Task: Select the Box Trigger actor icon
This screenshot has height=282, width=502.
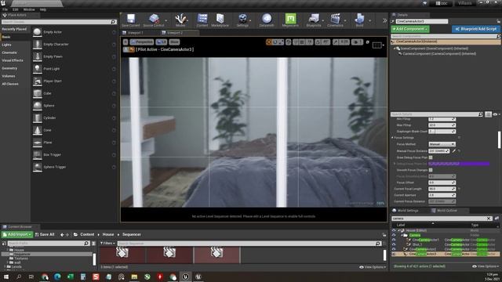Action: coord(38,155)
